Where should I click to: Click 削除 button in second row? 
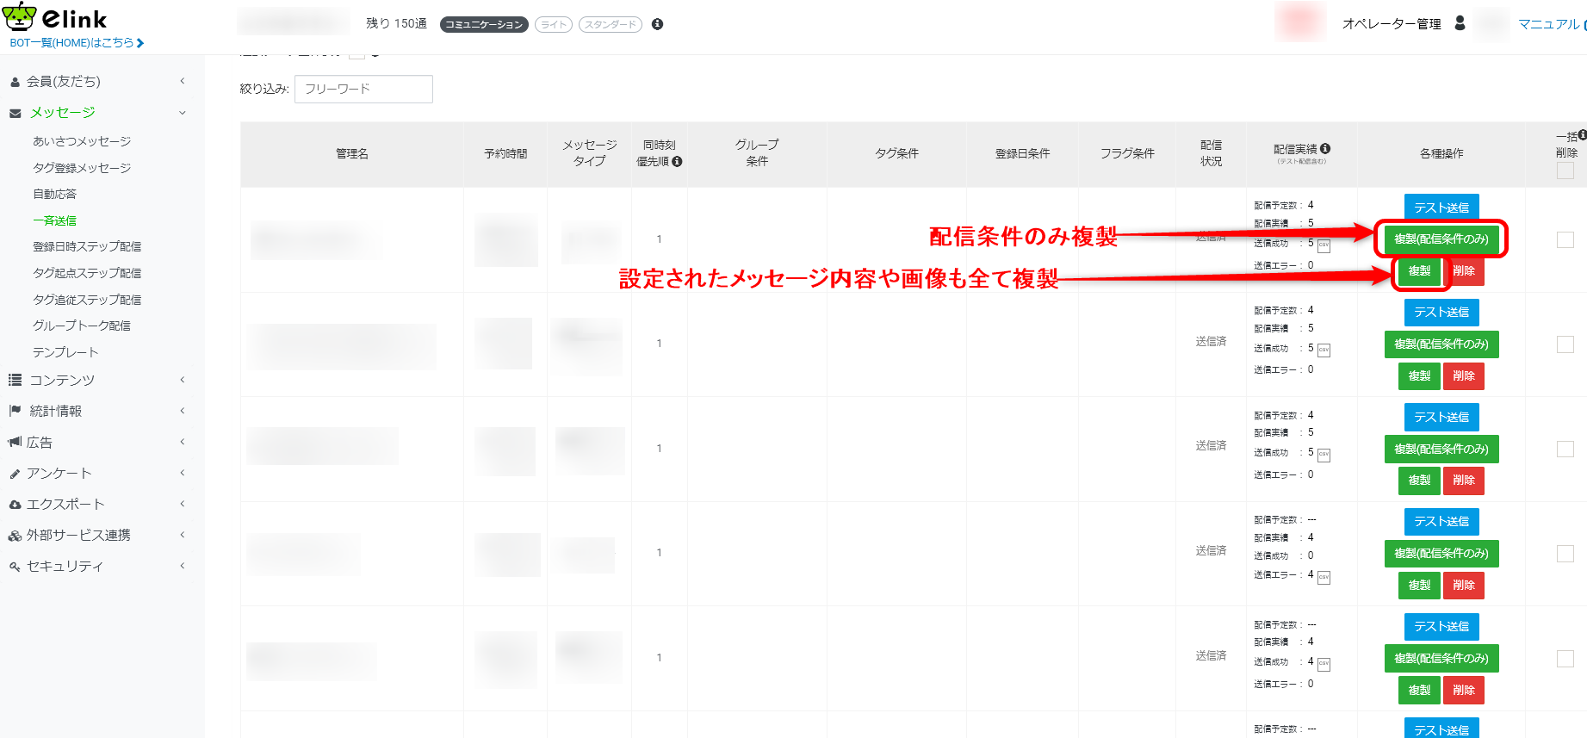[x=1464, y=376]
